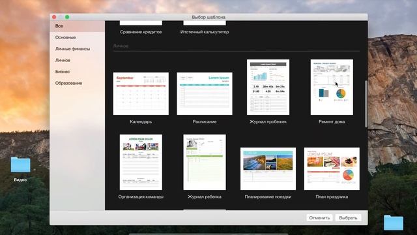Click the Сравнение кредитов label
Viewport: 417px width, 235px height.
pos(141,32)
